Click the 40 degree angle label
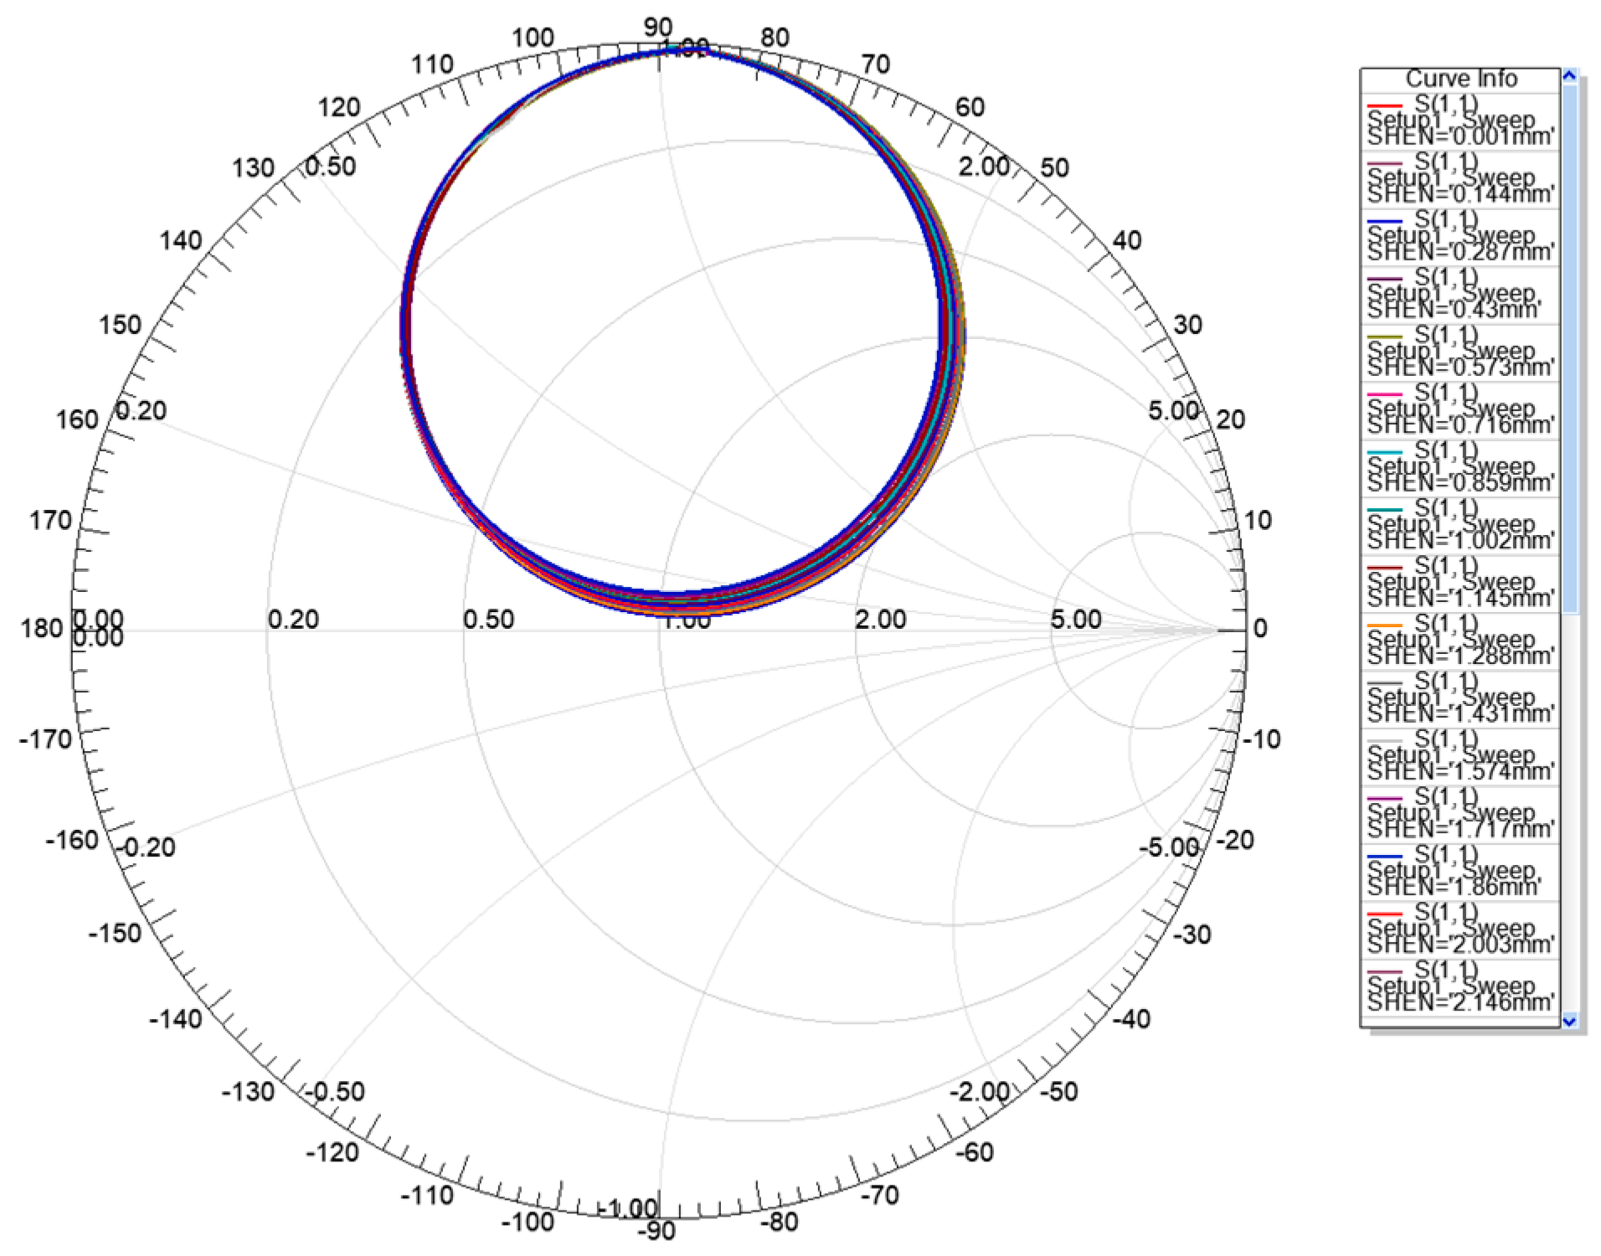The width and height of the screenshot is (1601, 1256). (1127, 240)
